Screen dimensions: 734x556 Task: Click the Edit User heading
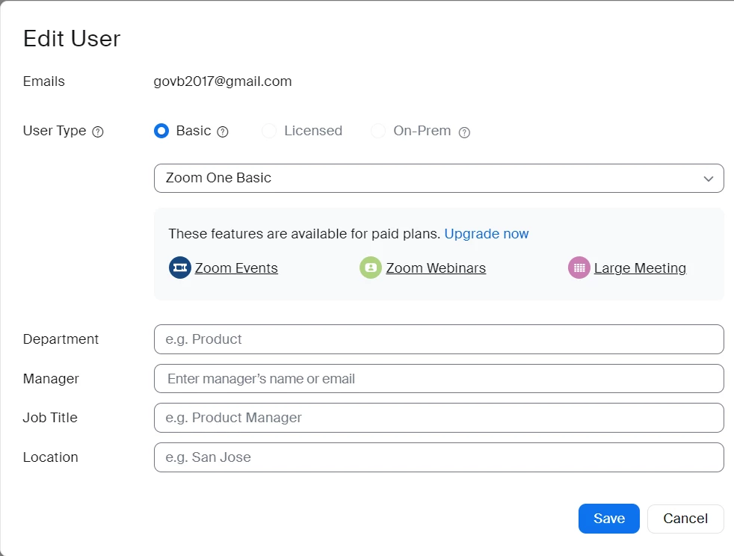point(72,38)
